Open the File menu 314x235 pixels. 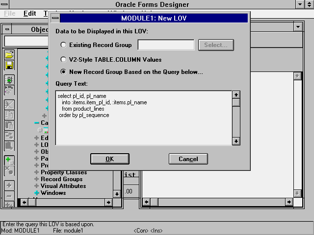(10, 14)
